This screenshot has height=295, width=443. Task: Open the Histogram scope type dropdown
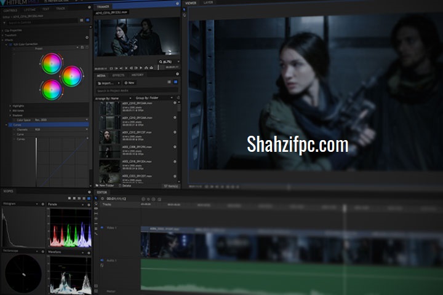[37, 204]
